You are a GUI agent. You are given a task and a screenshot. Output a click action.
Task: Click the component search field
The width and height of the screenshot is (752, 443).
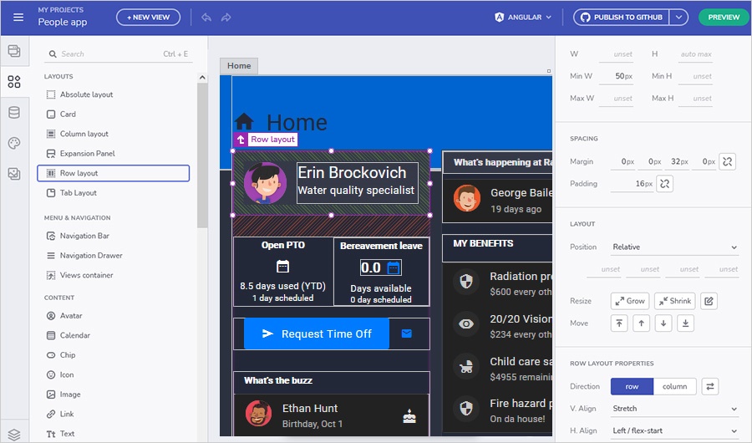coord(109,54)
